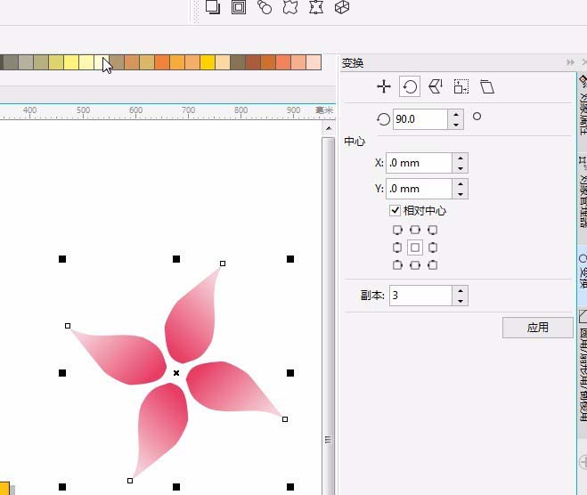Select the Size transform icon
Image resolution: width=587 pixels, height=495 pixels.
[461, 86]
